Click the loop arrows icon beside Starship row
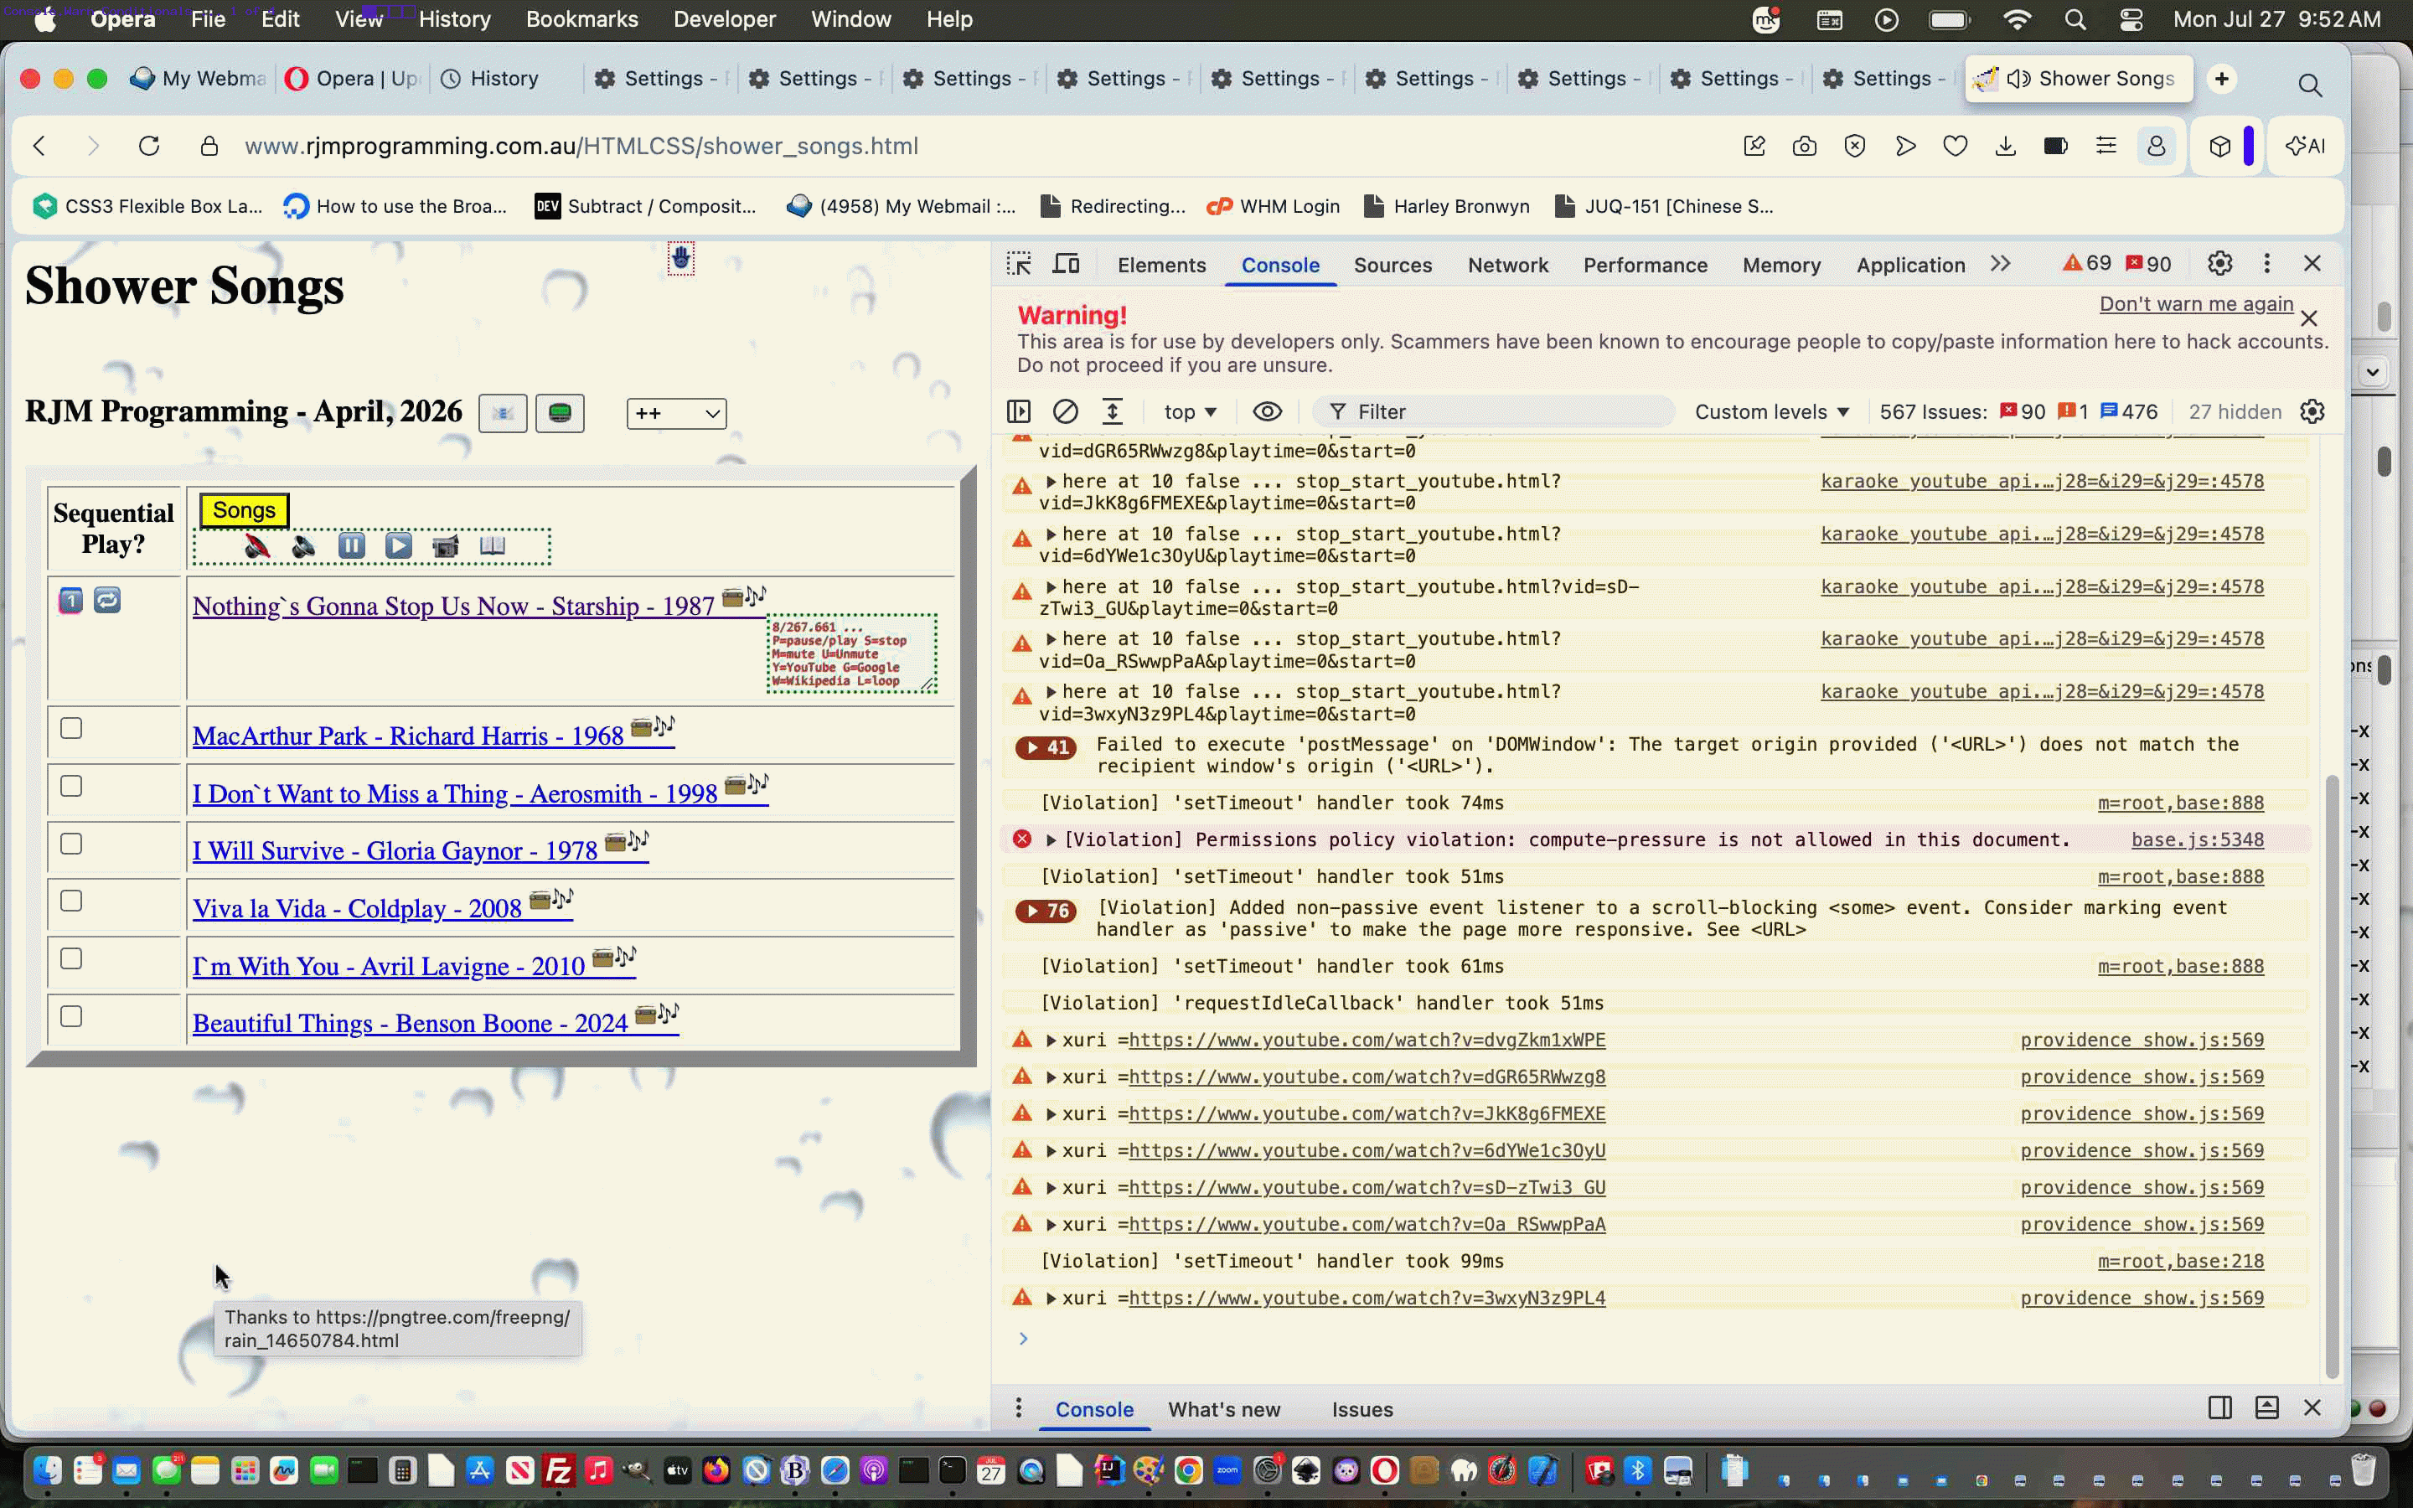Image resolution: width=2413 pixels, height=1508 pixels. pyautogui.click(x=108, y=601)
